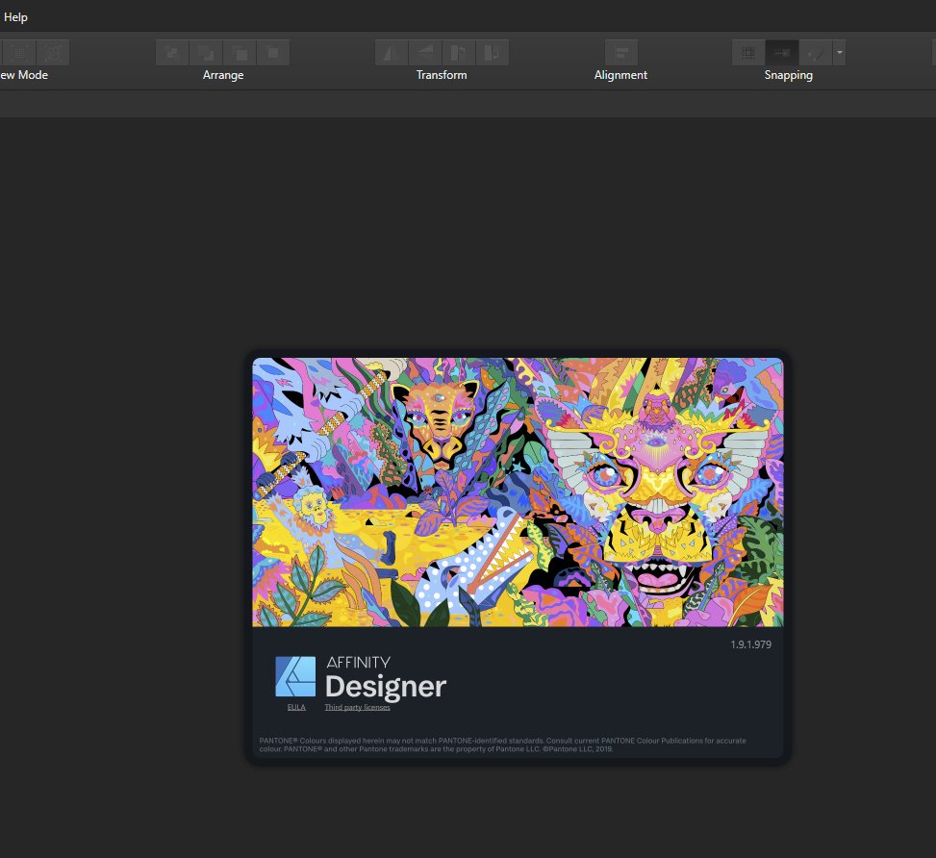Click the Rotate Anticlockwise transform icon
This screenshot has height=858, width=936.
click(x=458, y=52)
